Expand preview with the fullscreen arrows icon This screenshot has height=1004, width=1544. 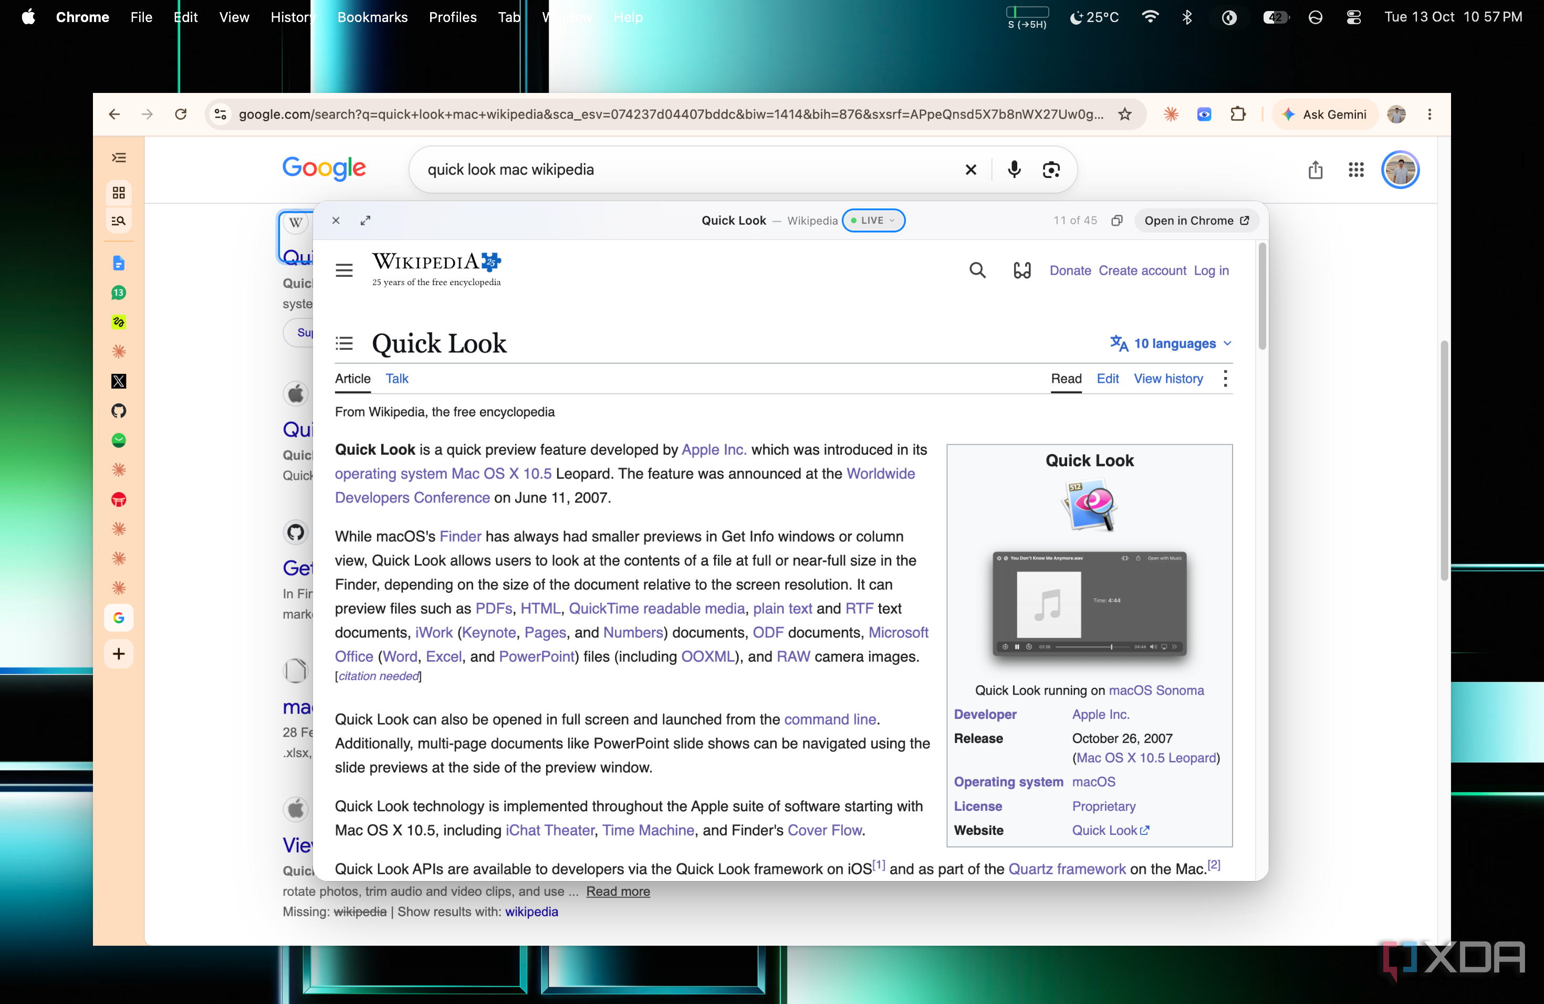click(366, 221)
